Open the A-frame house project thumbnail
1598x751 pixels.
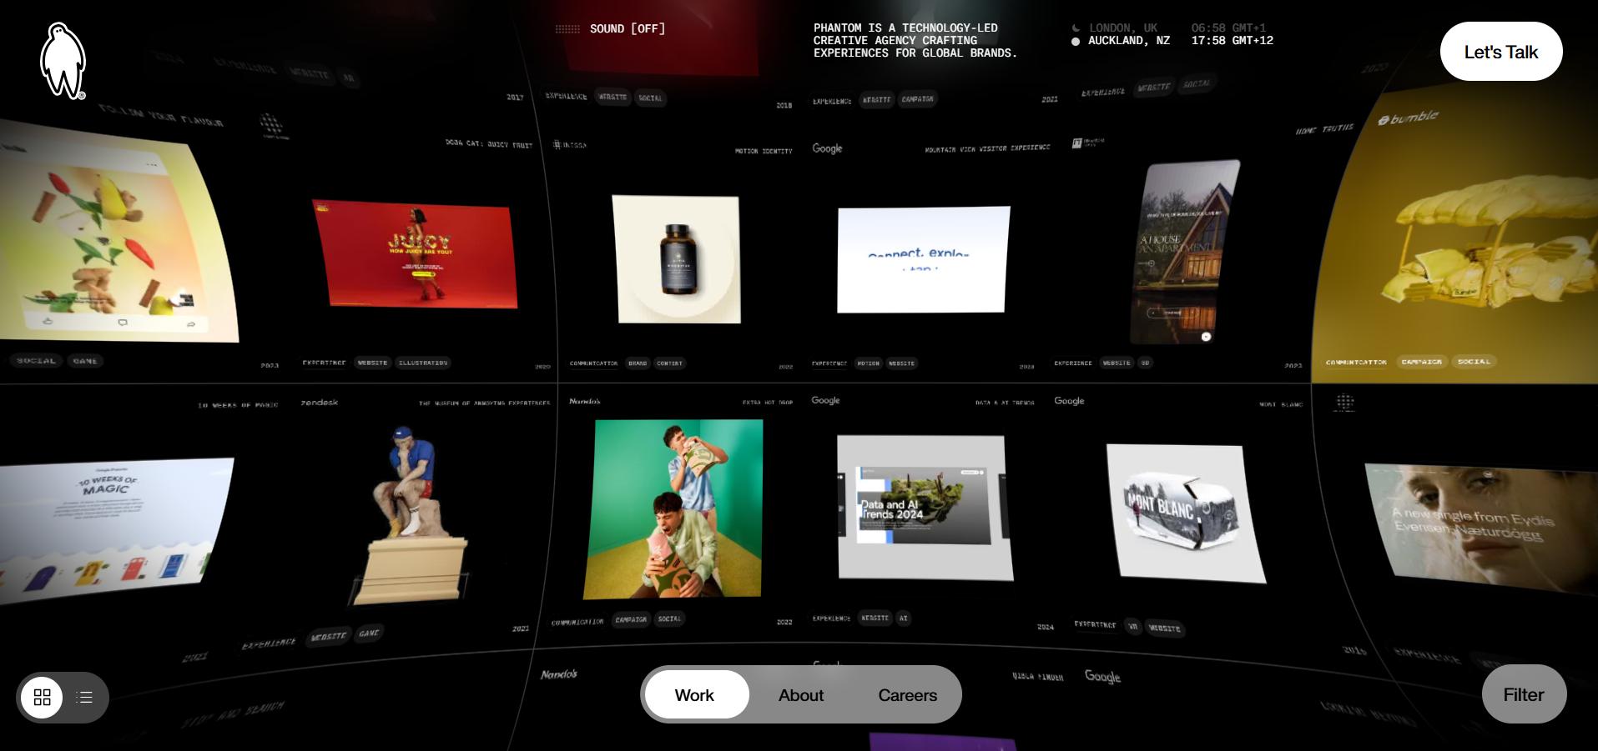tap(1183, 253)
